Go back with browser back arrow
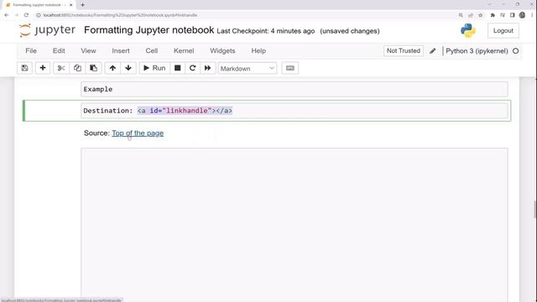Screen dimensions: 537x302 click(x=7, y=15)
